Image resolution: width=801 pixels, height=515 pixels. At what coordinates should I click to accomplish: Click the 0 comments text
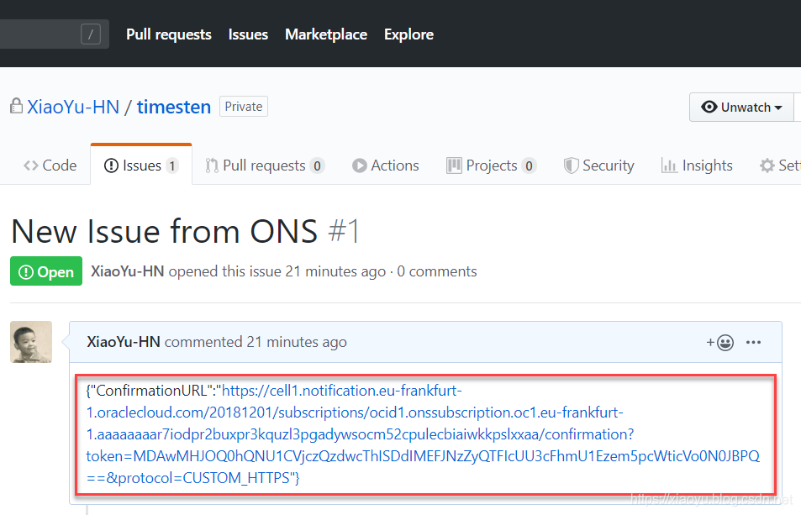coord(437,271)
